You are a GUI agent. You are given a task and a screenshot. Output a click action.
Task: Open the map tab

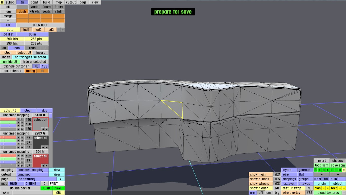click(x=59, y=2)
